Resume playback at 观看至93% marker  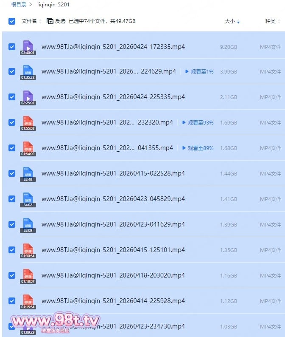pos(198,122)
